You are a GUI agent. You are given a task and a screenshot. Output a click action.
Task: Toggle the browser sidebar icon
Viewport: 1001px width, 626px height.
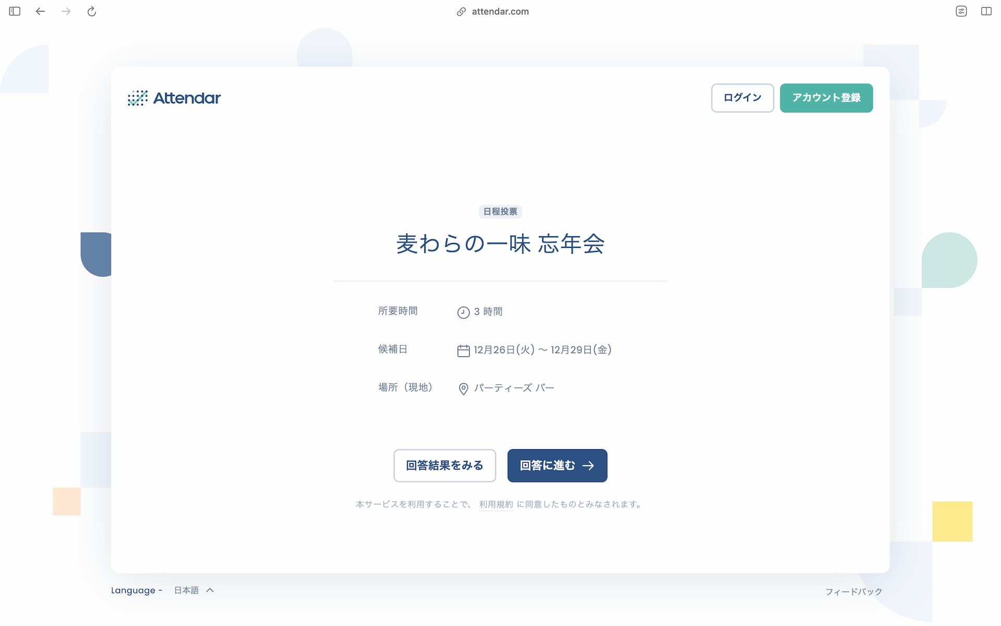(15, 11)
